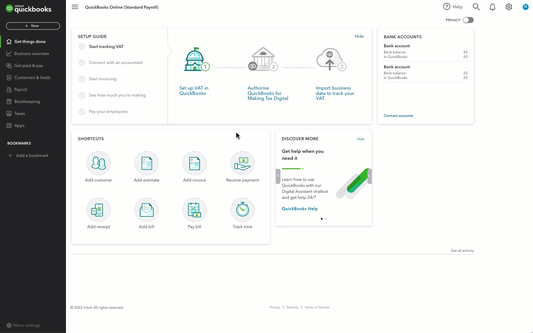533x333 pixels.
Task: Open Customers & leads menu
Action: pos(33,78)
